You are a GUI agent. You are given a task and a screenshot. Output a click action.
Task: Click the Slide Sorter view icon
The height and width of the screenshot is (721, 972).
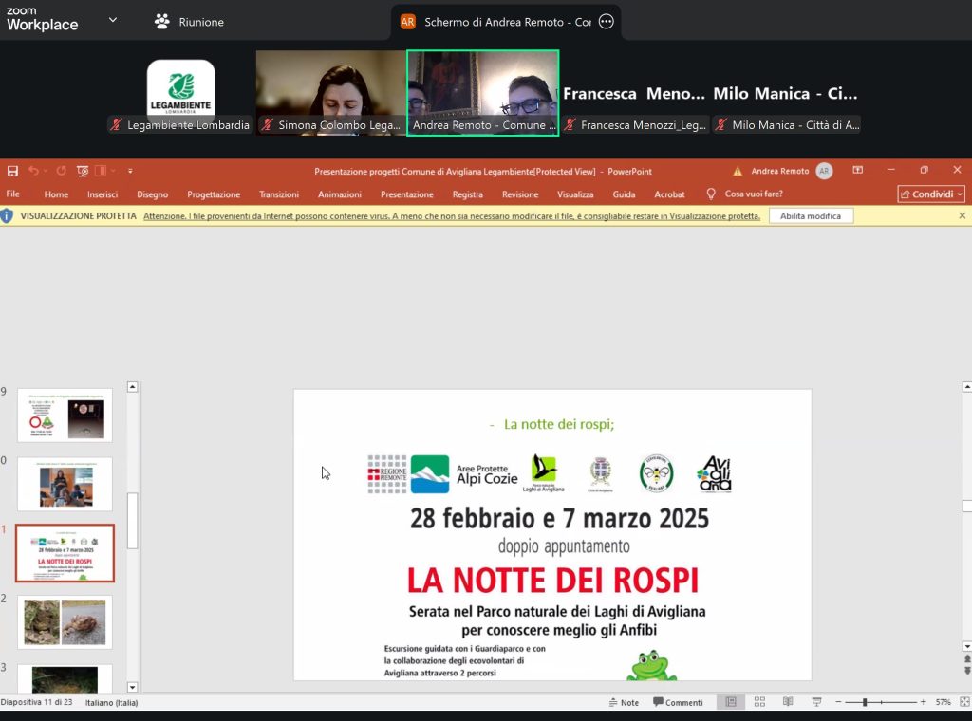(758, 702)
